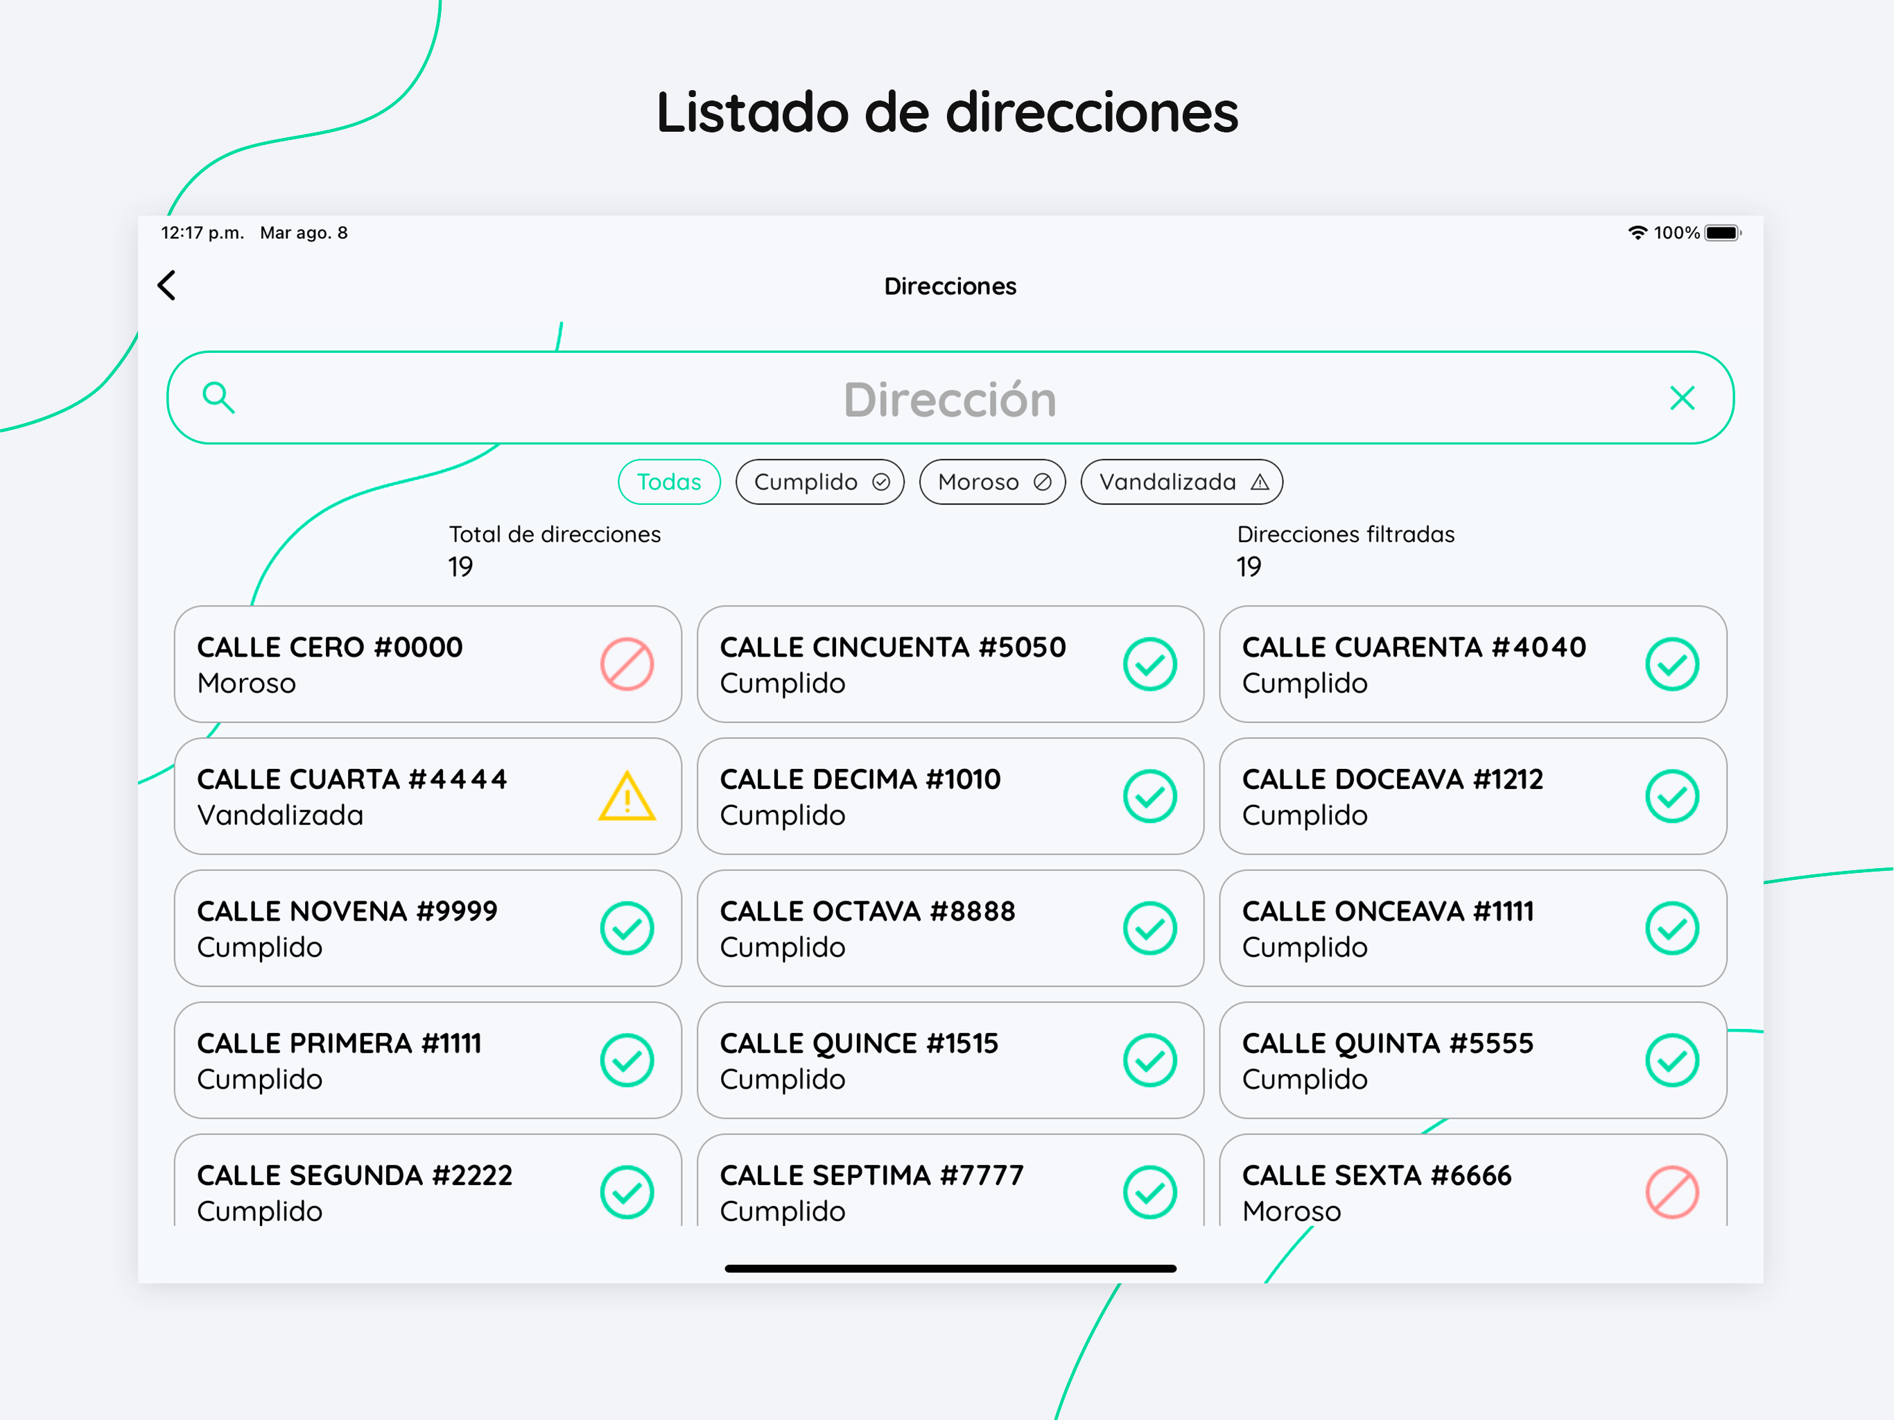Filter by Cumplido status

pos(819,482)
